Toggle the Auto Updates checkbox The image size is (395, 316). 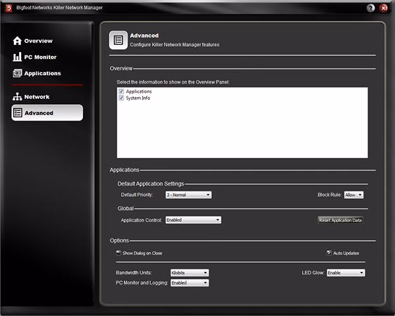click(329, 253)
